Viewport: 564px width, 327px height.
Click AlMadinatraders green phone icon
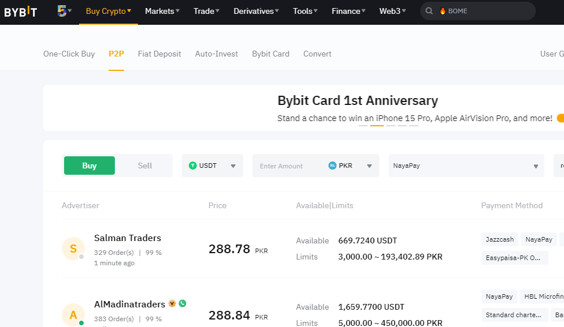(183, 303)
